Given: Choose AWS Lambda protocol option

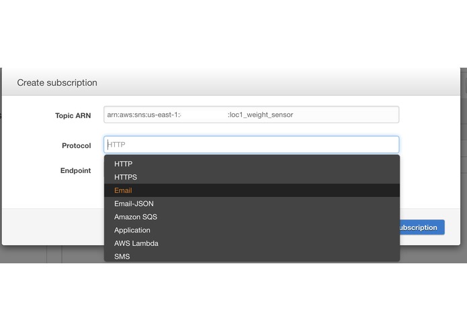Looking at the screenshot, I should [252, 243].
